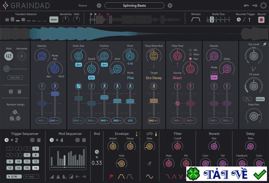Pin the Dry Level panel
269x183 pixels.
pyautogui.click(x=264, y=44)
